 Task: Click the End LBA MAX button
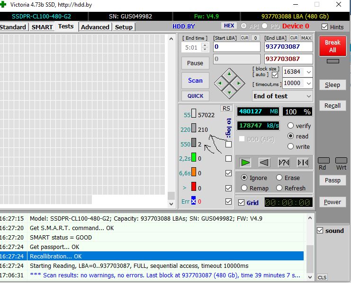tap(306, 38)
